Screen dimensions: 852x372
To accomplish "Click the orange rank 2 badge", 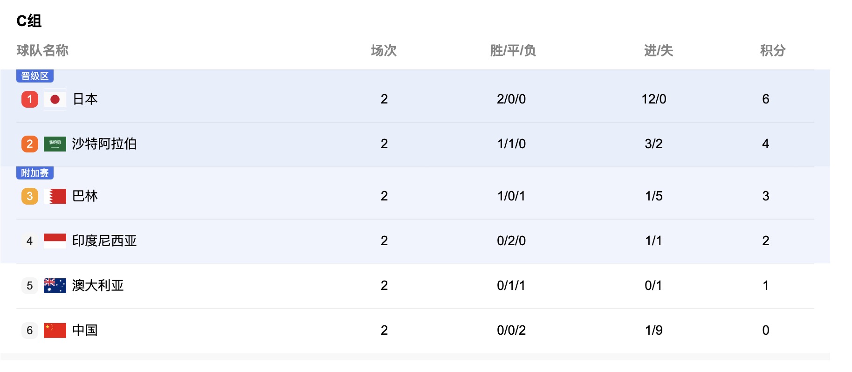I will [30, 144].
